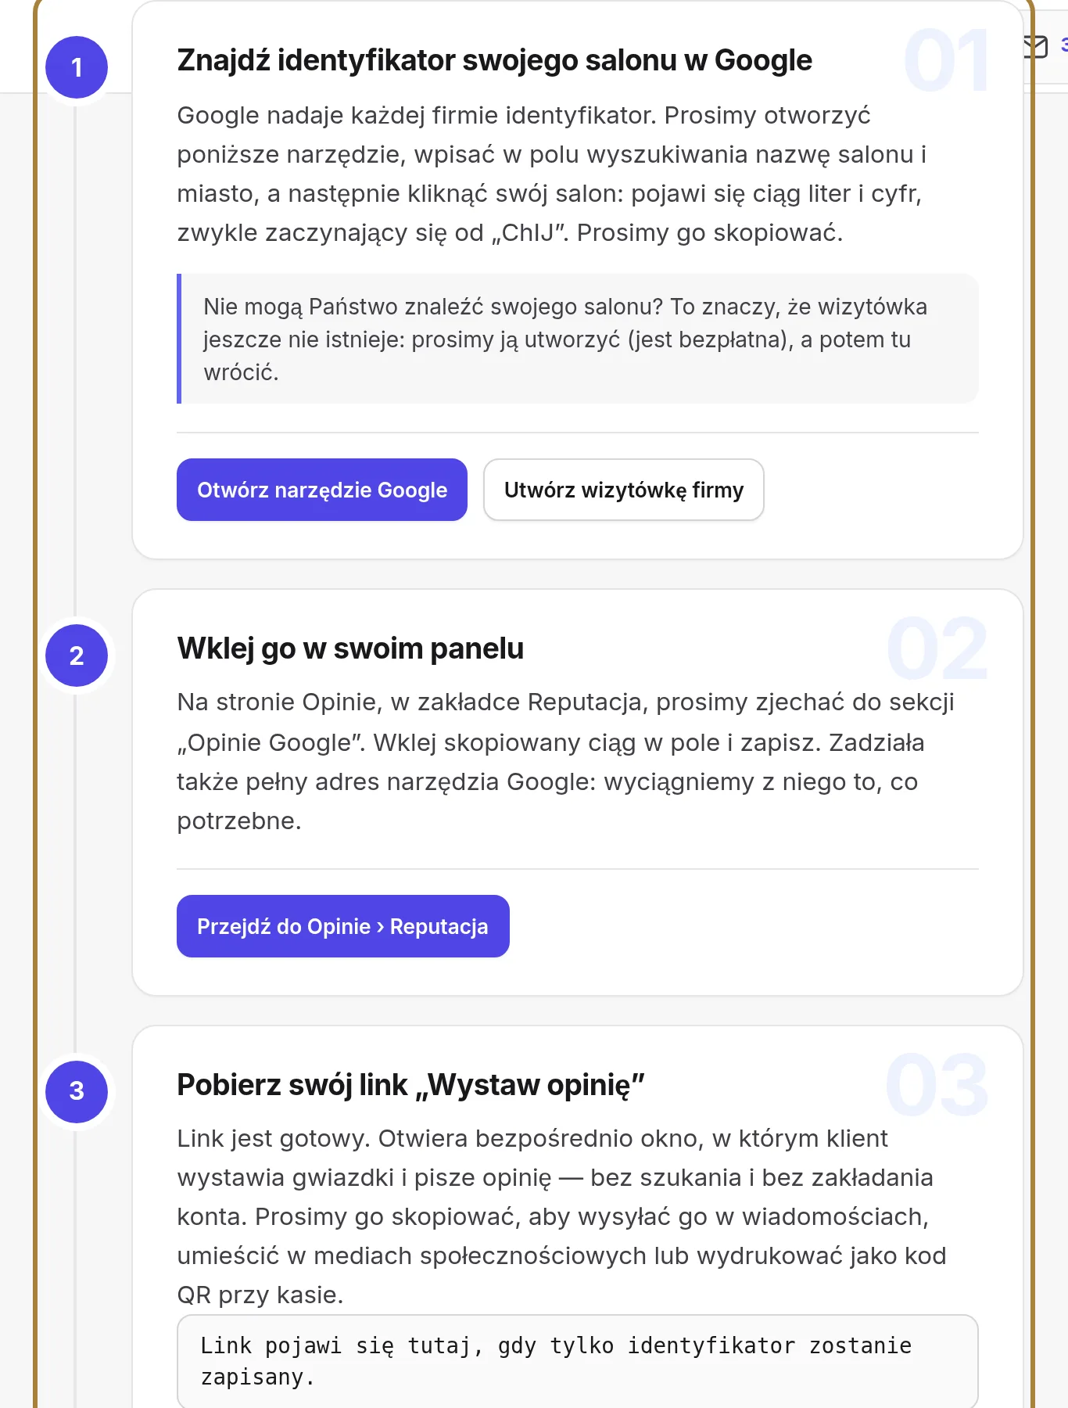
Task: Click the large faded 03 number
Action: point(937,1086)
